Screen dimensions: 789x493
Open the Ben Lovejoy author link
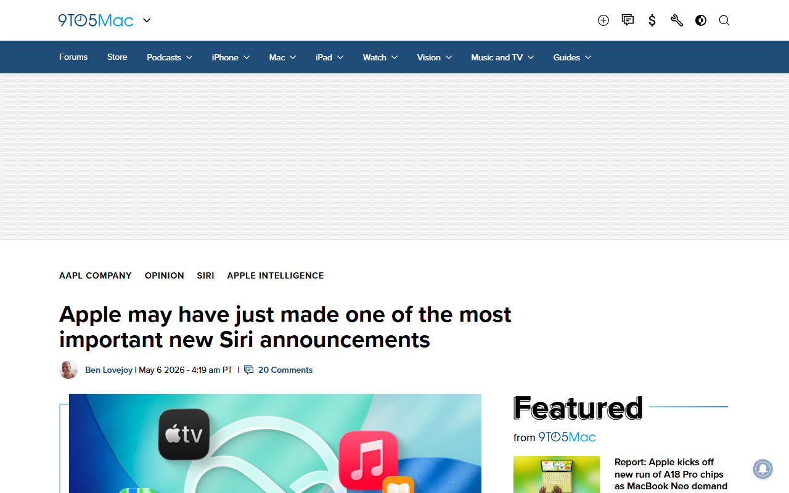(x=109, y=370)
